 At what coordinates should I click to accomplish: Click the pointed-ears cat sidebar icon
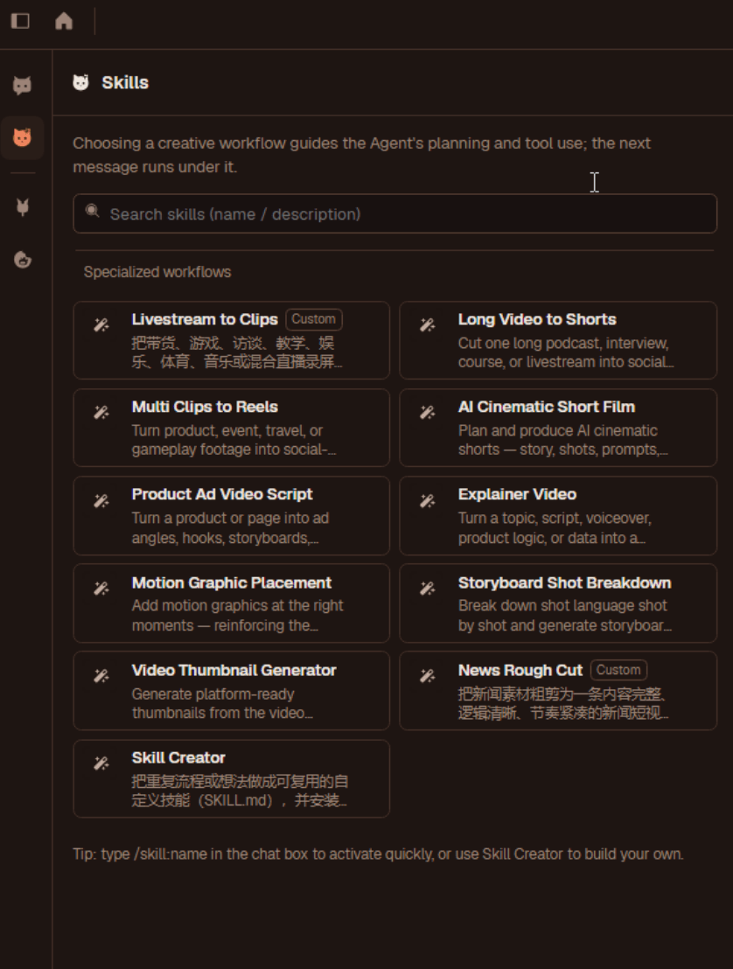point(22,207)
